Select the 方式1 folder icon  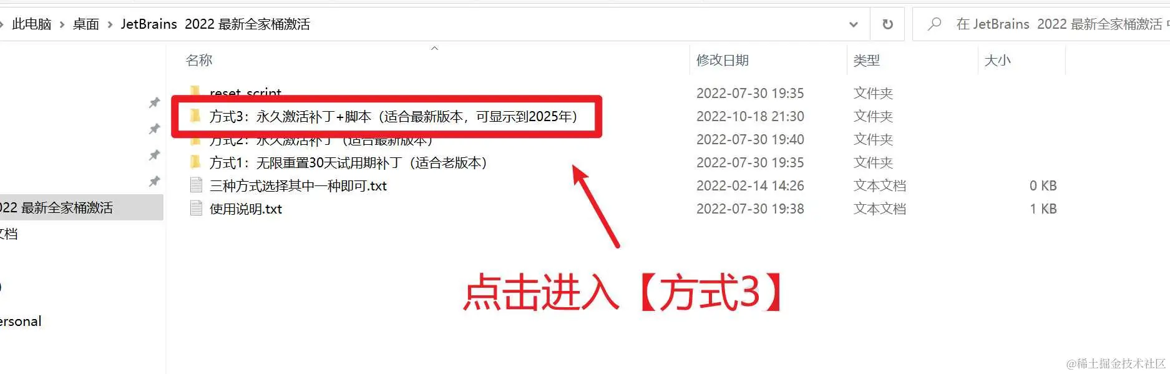tap(195, 162)
